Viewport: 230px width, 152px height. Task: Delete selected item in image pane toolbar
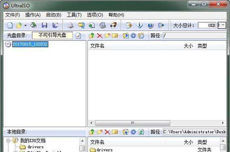coord(100,36)
